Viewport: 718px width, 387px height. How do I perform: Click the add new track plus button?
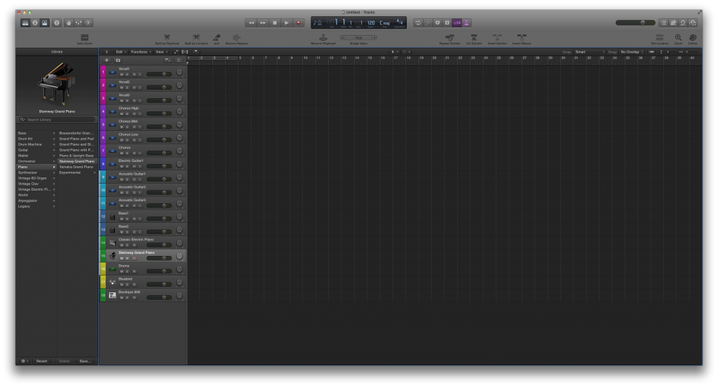[107, 60]
